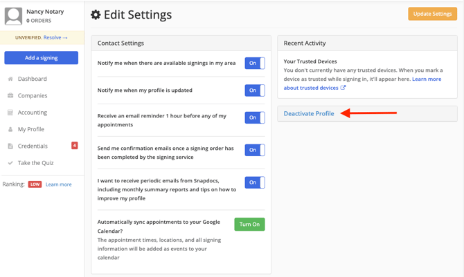Turn On Google Calendar sync
The height and width of the screenshot is (277, 464).
pos(249,225)
